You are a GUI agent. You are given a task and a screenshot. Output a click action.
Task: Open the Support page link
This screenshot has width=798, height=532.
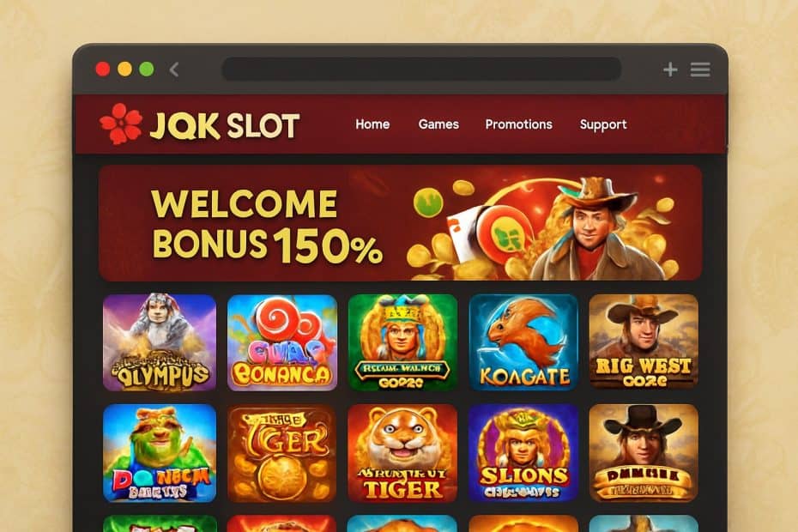[603, 124]
